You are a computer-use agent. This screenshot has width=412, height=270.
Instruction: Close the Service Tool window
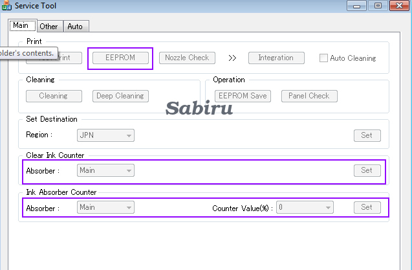pos(399,6)
